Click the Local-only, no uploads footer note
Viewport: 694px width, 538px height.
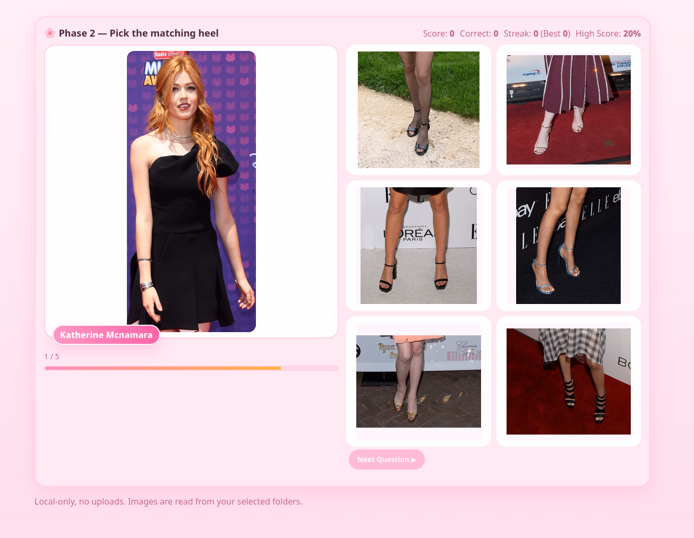(168, 501)
